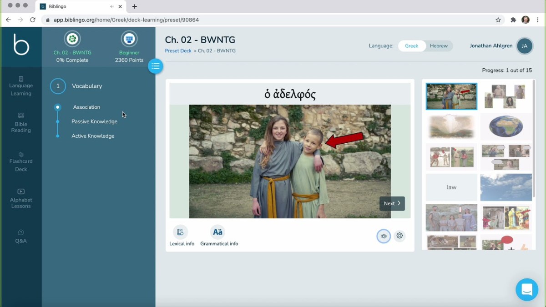
Task: Click the Next button
Action: 392,203
